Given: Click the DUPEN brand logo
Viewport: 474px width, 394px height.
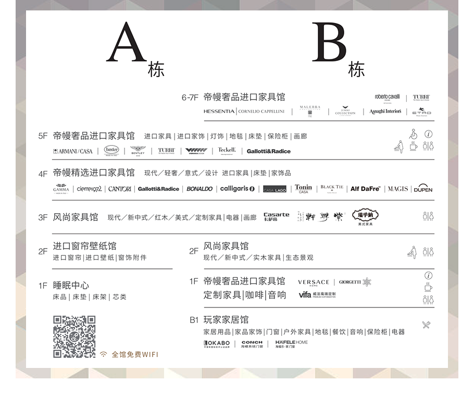Looking at the screenshot, I should point(423,188).
